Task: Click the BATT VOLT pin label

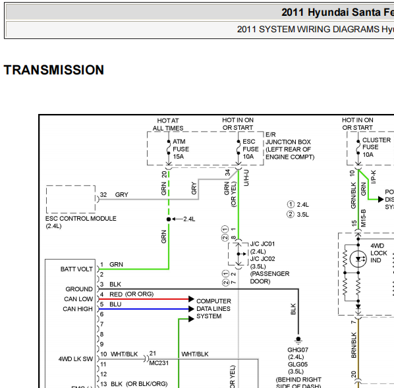Action: tap(76, 269)
